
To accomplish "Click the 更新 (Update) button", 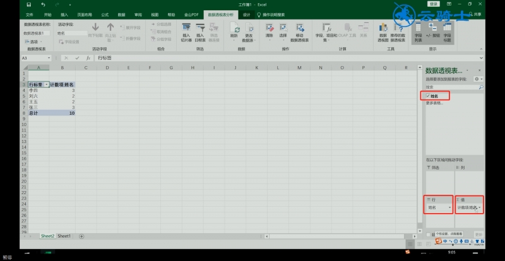I will [x=478, y=235].
